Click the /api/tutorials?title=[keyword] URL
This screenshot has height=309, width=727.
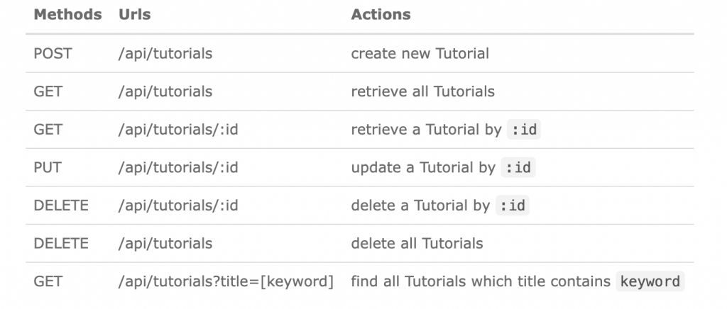click(226, 281)
